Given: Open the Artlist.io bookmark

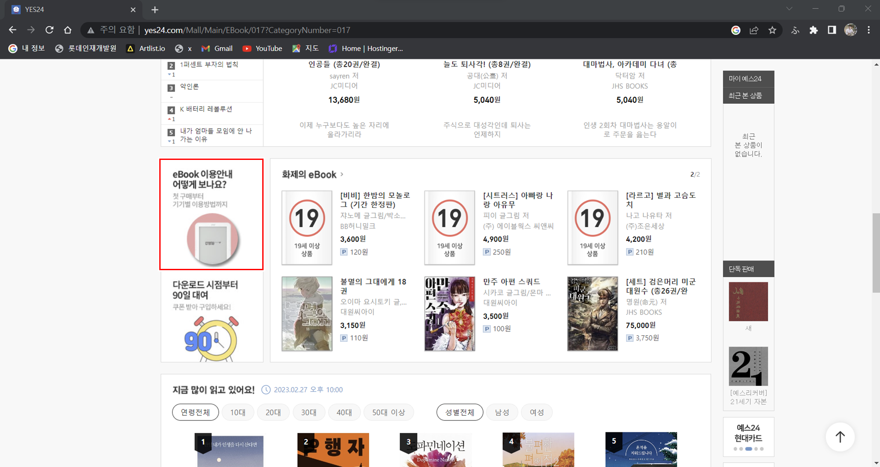Looking at the screenshot, I should 146,48.
